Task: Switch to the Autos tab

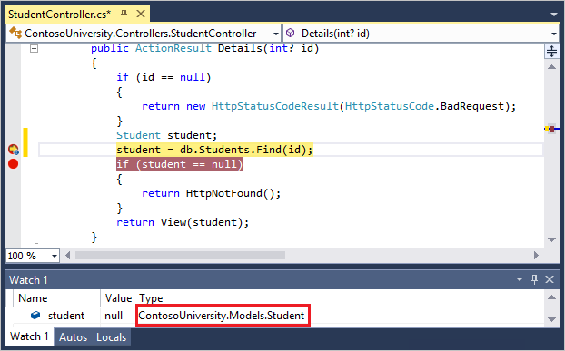Action: 74,337
